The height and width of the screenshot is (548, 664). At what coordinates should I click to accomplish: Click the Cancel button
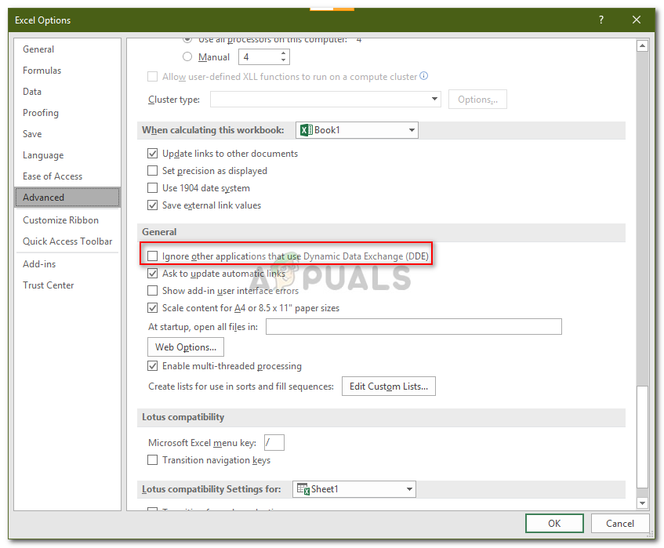pyautogui.click(x=620, y=524)
